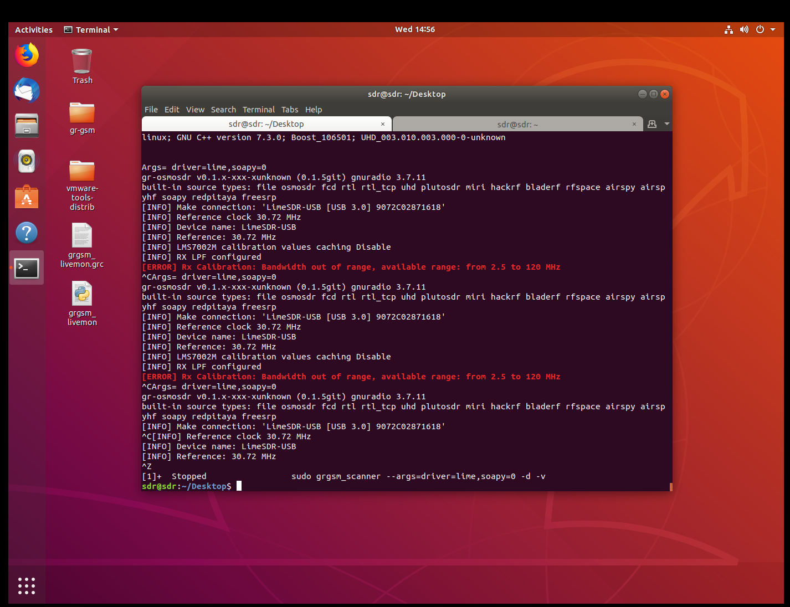Open Rhythmbox music player in dock
This screenshot has width=790, height=607.
pos(27,161)
